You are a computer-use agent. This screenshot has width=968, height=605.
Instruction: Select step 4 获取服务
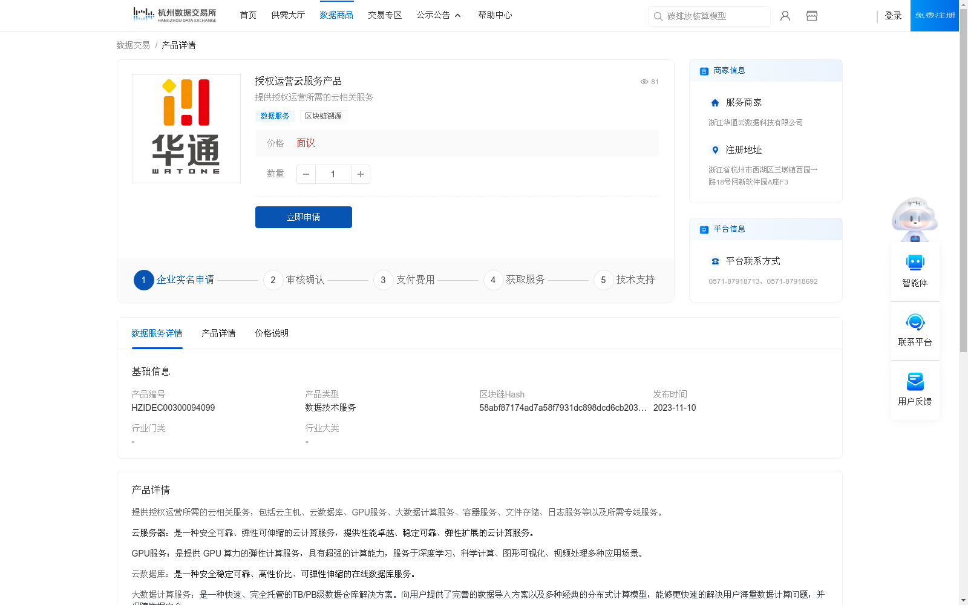click(514, 280)
